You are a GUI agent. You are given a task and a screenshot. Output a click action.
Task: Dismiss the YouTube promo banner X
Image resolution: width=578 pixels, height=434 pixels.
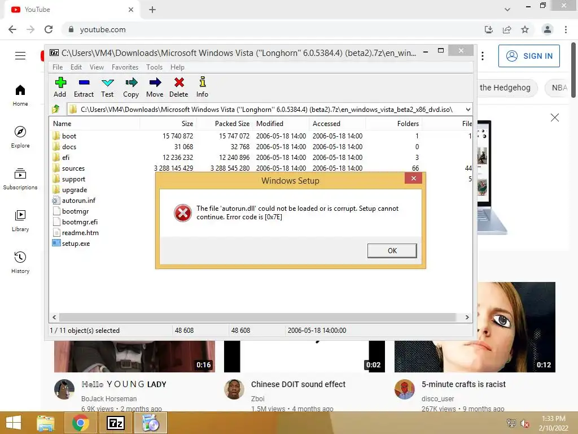coord(555,118)
